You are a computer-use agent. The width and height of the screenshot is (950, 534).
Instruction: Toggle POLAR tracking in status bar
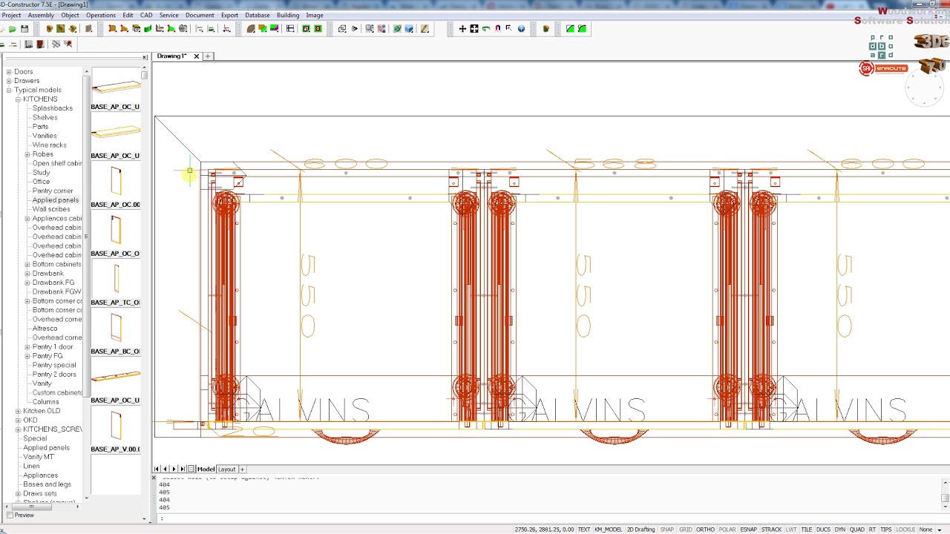[727, 530]
